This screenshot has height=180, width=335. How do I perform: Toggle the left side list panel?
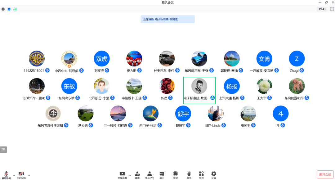3,150
